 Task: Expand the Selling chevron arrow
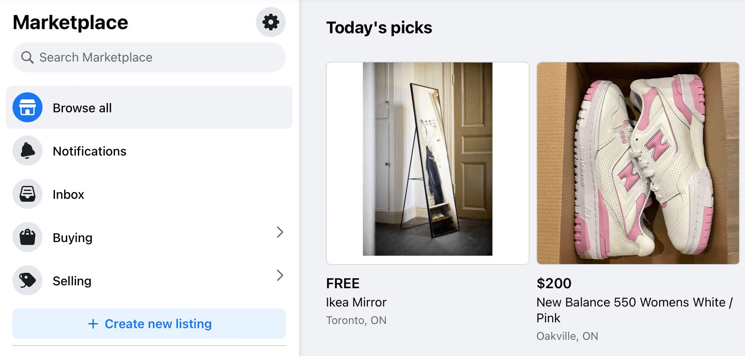click(x=280, y=275)
